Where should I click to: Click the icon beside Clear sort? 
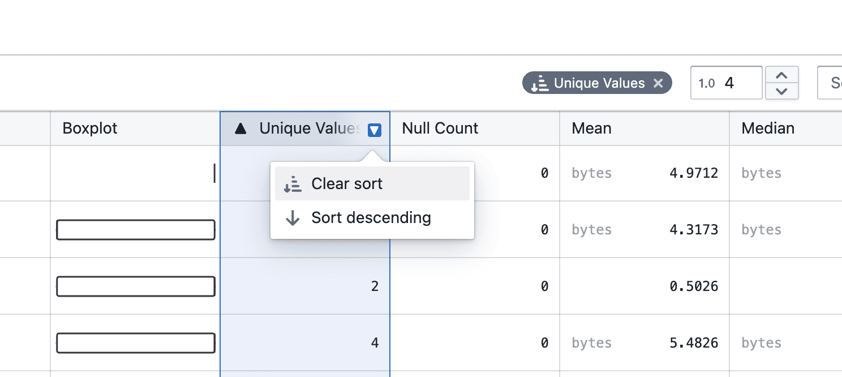293,184
